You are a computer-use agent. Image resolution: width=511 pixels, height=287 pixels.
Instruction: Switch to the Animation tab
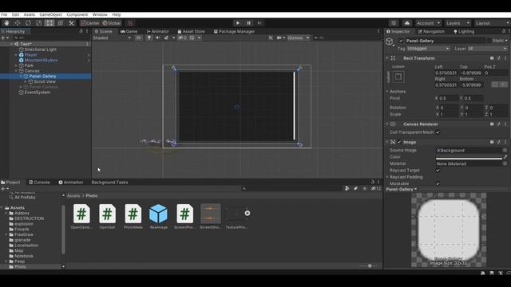[71, 183]
